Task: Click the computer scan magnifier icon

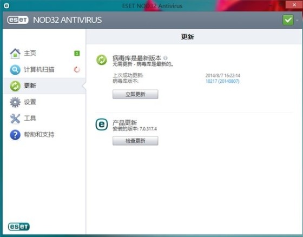Action: (x=15, y=70)
